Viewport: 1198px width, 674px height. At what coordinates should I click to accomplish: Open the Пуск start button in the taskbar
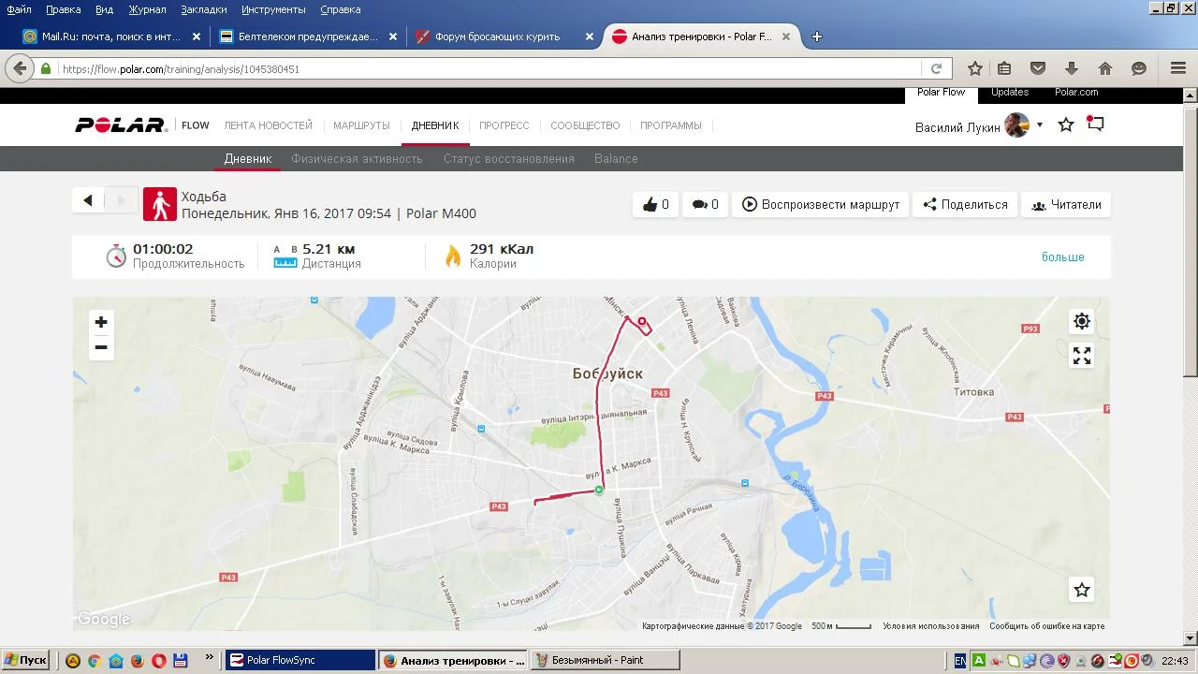click(x=25, y=660)
